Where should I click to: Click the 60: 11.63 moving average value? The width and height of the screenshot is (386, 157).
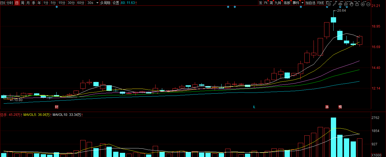point(129,3)
